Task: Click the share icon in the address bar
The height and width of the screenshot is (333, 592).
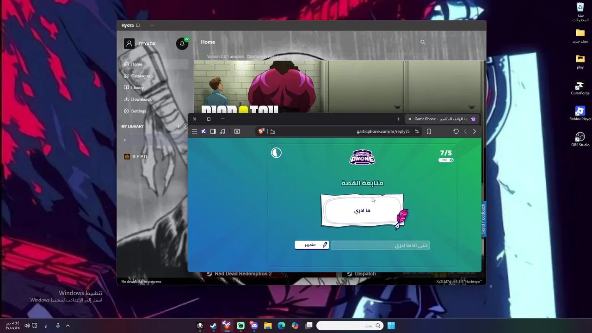Action: point(272,131)
